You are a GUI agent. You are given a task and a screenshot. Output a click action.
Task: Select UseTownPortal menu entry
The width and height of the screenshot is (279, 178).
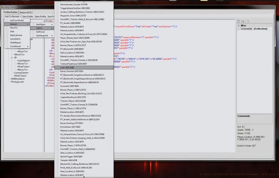coord(17,20)
